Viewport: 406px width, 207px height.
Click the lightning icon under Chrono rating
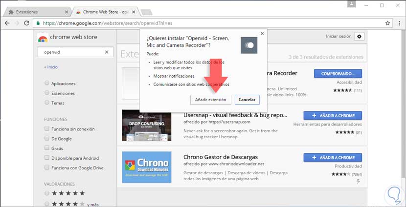point(359,182)
